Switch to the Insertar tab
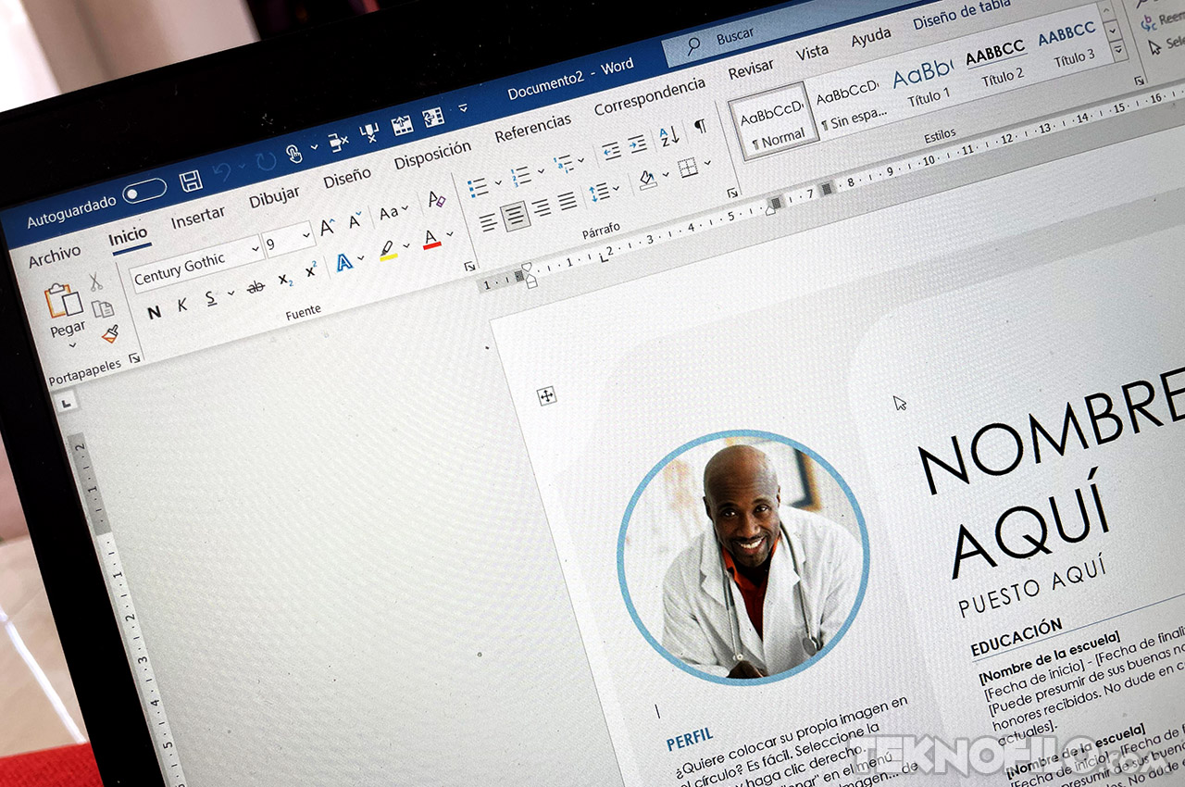The image size is (1185, 787). point(198,217)
